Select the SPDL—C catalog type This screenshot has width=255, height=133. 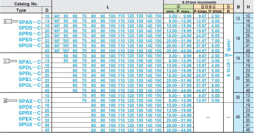click(30, 68)
